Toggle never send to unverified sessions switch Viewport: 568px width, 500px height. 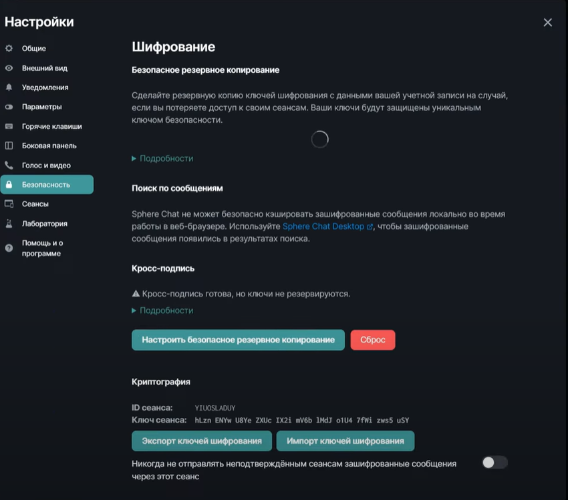coord(494,463)
